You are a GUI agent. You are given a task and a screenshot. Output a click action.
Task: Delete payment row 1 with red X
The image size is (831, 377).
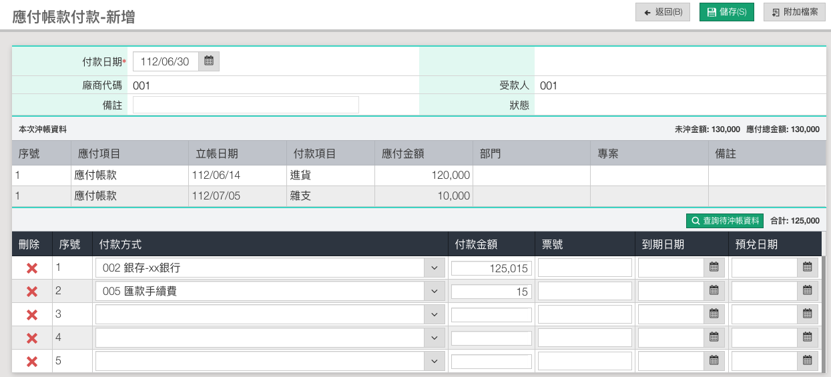[31, 268]
